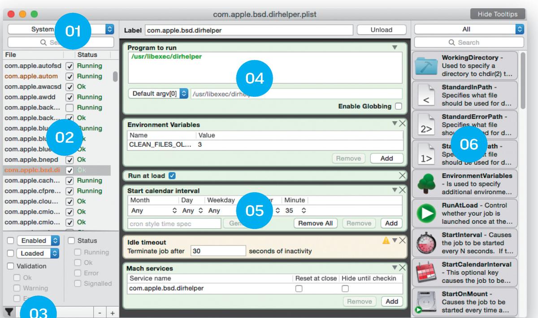Check Hide until checkin for com.apple.bsd.dirhelper
Screen dimensions: 538x318
click(x=345, y=289)
